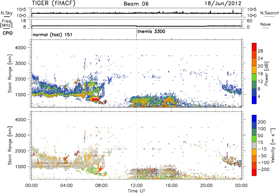This screenshot has width=279, height=193.
Task: Click the 'Velocity [m s-1]' colorbar label
Action: pyautogui.click(x=273, y=145)
